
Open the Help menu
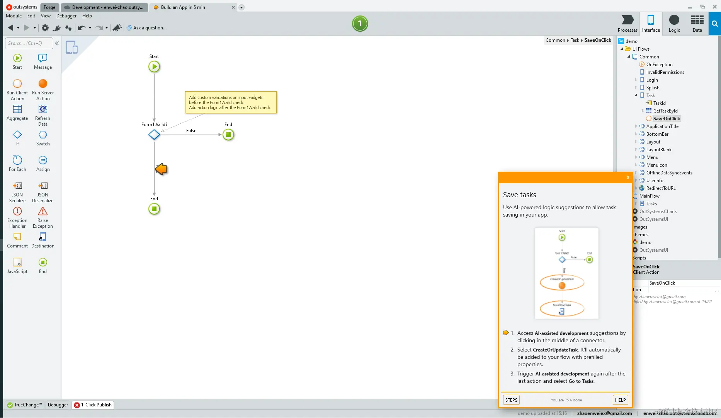(x=87, y=16)
